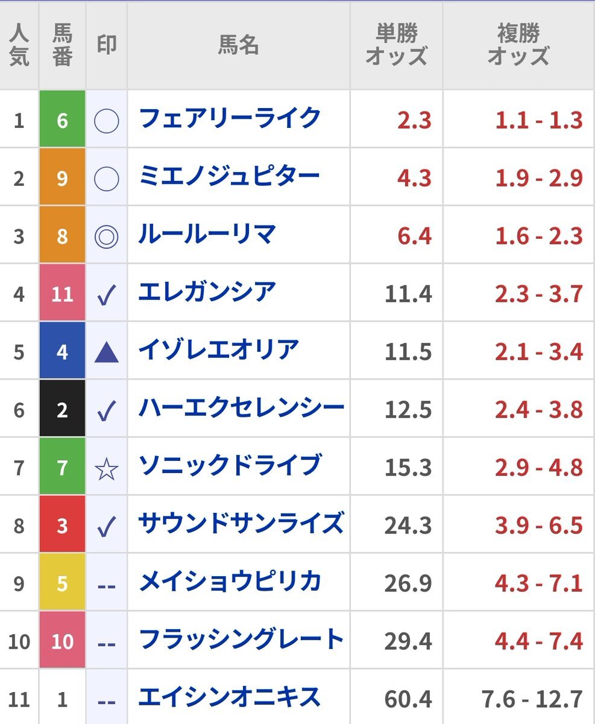Open the horse page for フラッシングレート
Screen dimensions: 595x724
coord(241,639)
